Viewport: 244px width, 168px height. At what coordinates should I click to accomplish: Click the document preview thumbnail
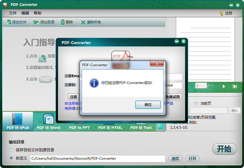(205, 49)
